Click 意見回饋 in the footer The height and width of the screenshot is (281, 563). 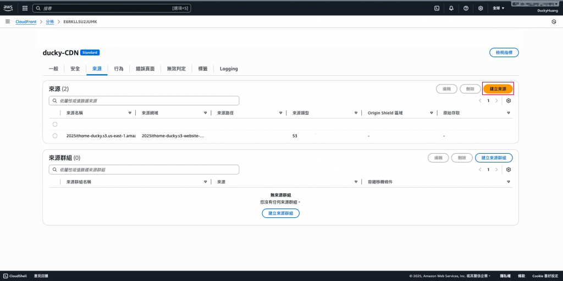click(41, 276)
